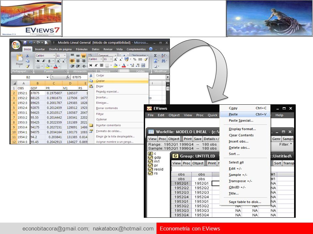Click the ribbon Cortar scissors icon
313x234 pixels.
27,56
